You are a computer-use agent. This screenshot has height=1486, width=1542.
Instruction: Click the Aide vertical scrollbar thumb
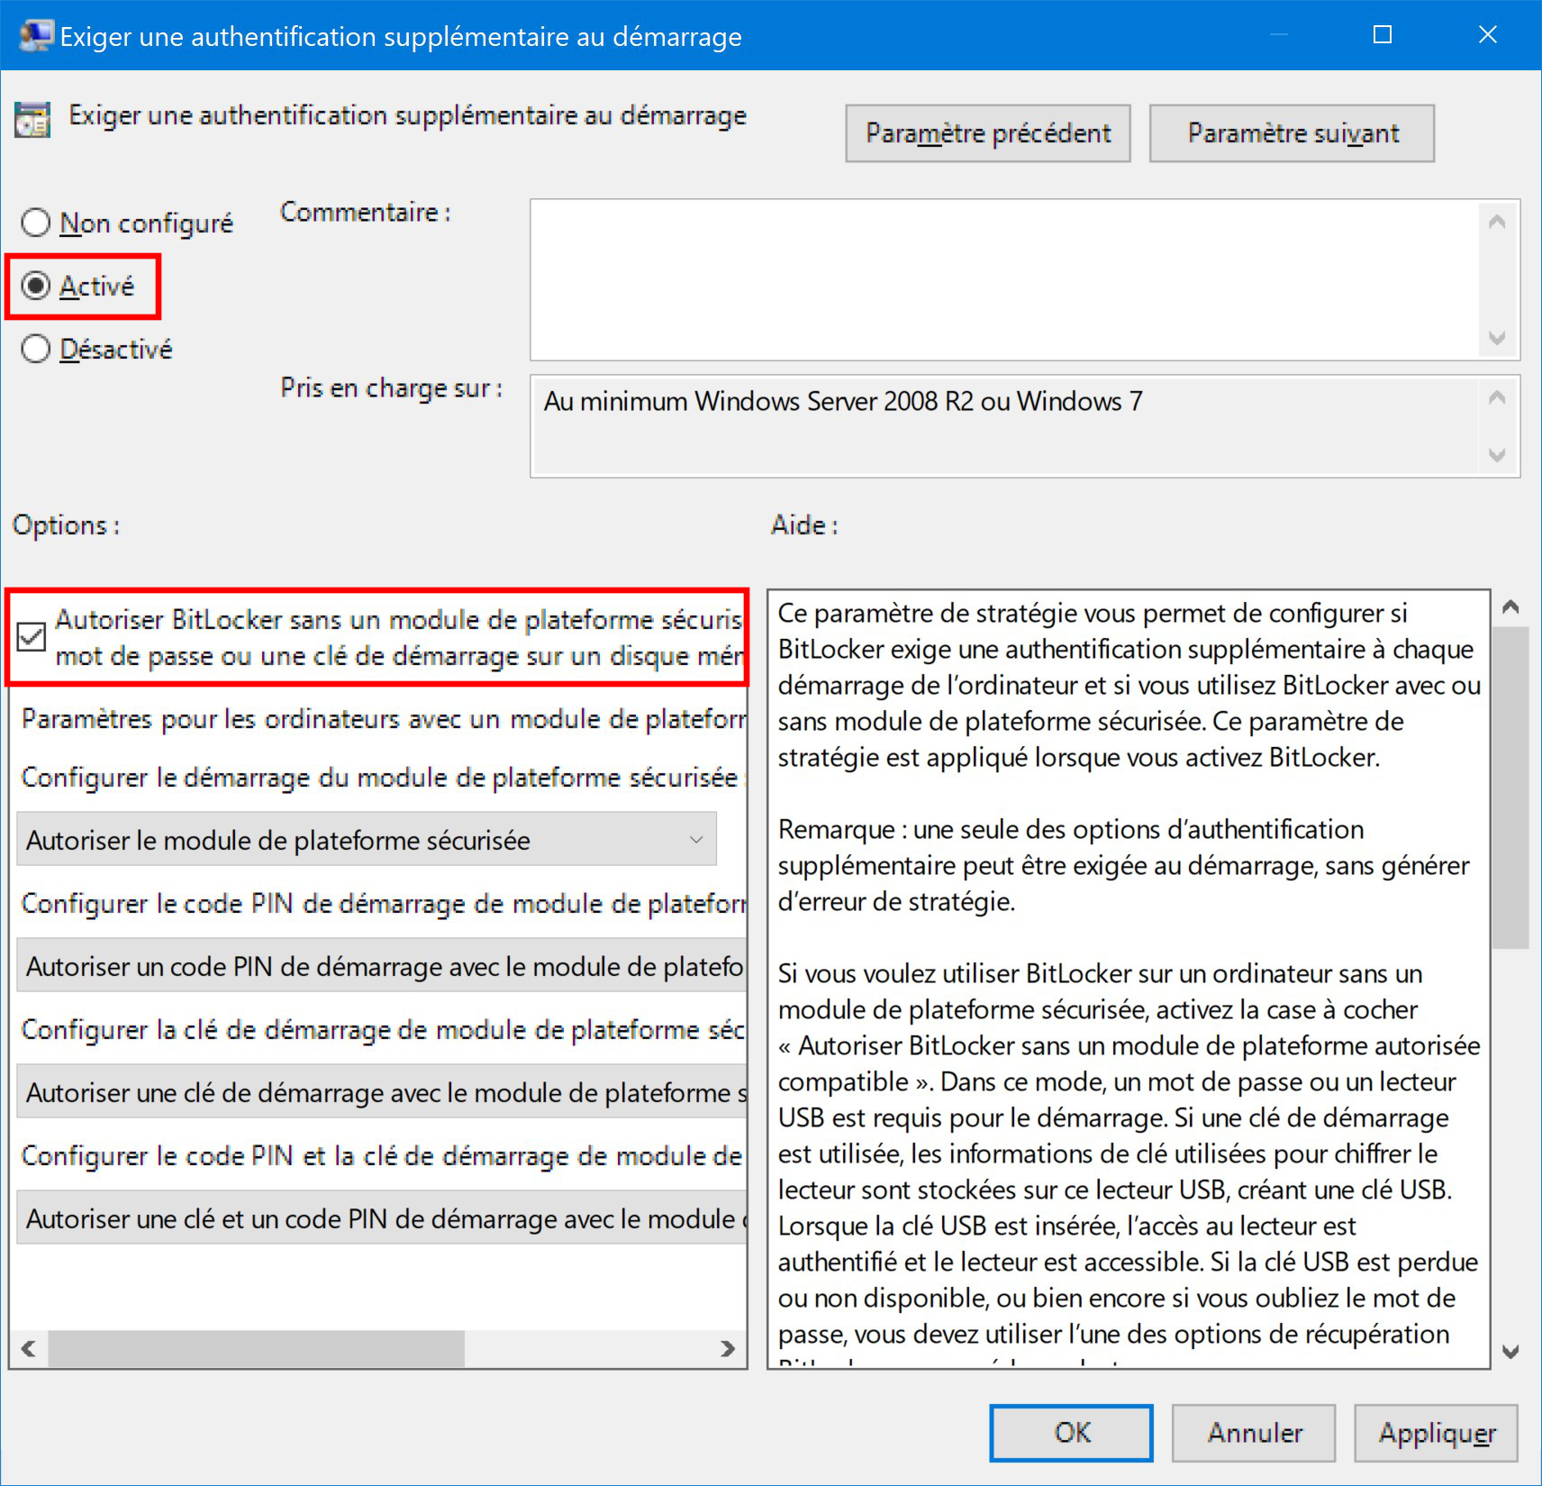click(1511, 788)
